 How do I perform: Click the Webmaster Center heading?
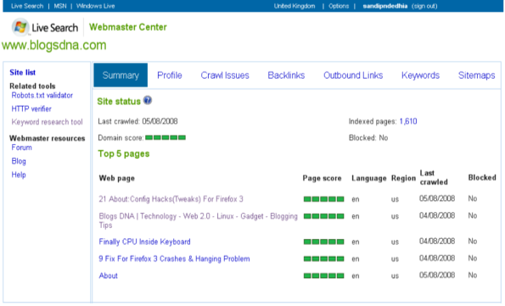(x=128, y=27)
